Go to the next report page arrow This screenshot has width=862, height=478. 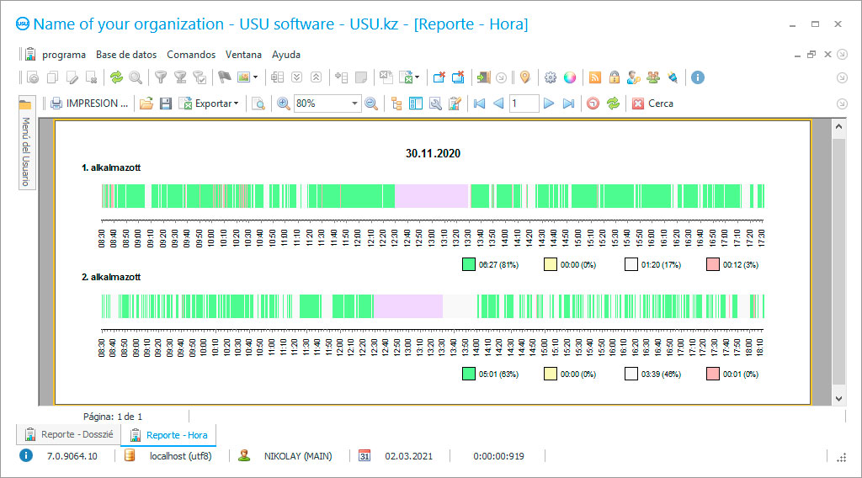pos(549,104)
